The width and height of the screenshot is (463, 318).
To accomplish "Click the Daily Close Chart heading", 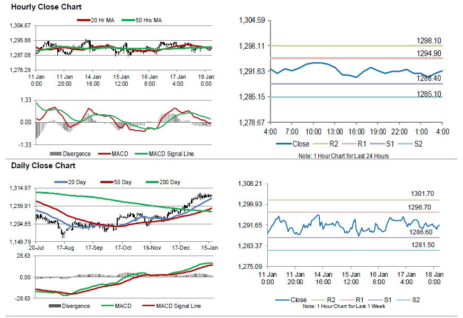I will pos(43,166).
